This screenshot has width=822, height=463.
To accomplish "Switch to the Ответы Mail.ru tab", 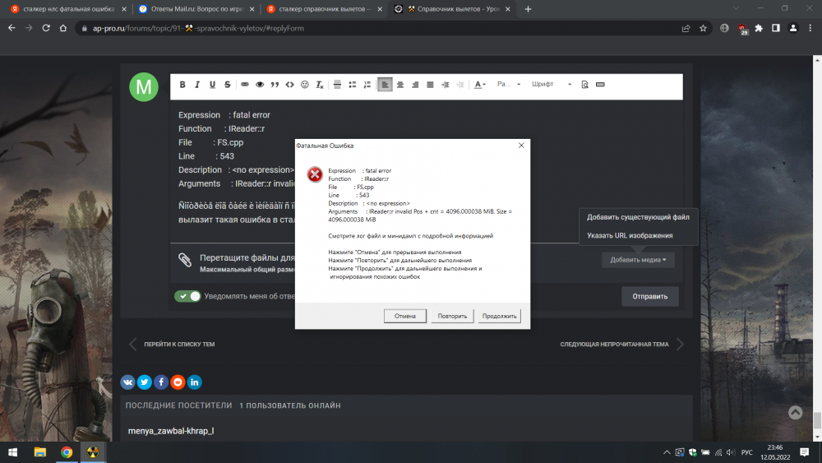I will (x=196, y=9).
